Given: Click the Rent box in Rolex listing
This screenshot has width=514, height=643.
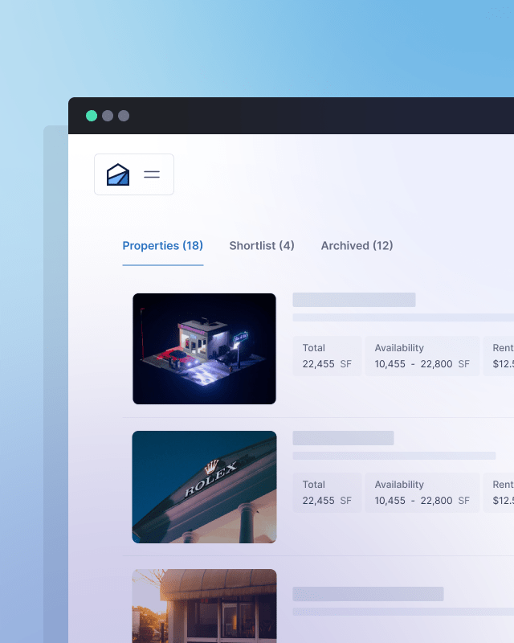Looking at the screenshot, I should point(499,493).
